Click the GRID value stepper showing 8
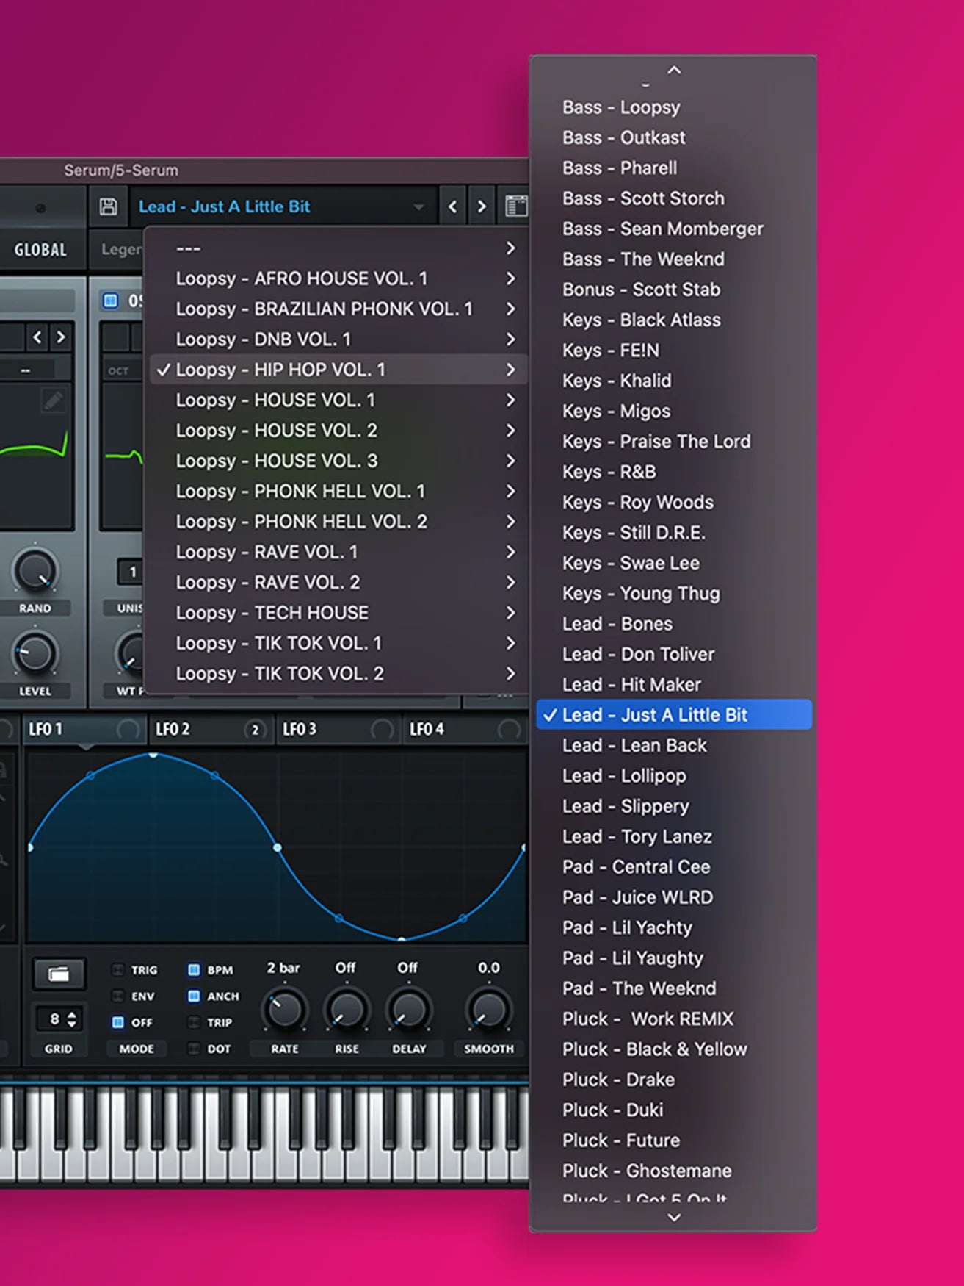The width and height of the screenshot is (964, 1286). pos(59,1019)
